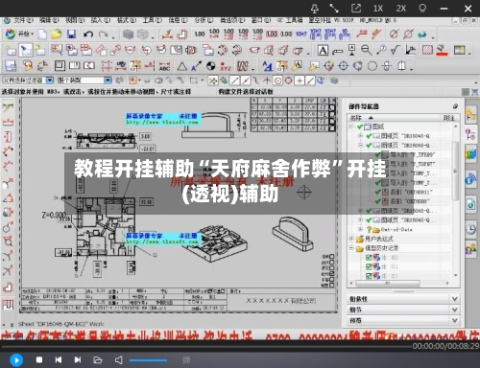Set playback speed to 2X
This screenshot has width=480, height=368.
(x=400, y=9)
